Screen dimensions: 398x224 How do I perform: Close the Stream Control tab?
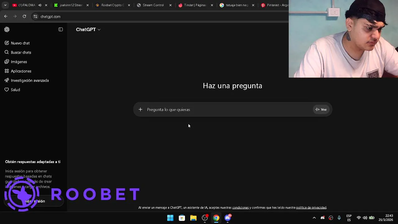170,5
